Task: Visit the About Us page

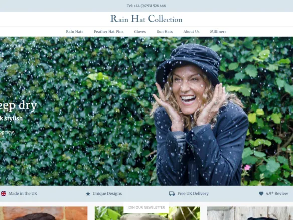Action: [x=191, y=32]
